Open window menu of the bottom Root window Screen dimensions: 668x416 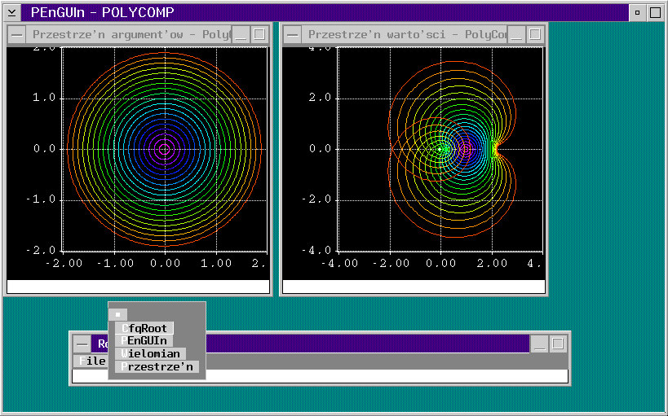(82, 344)
